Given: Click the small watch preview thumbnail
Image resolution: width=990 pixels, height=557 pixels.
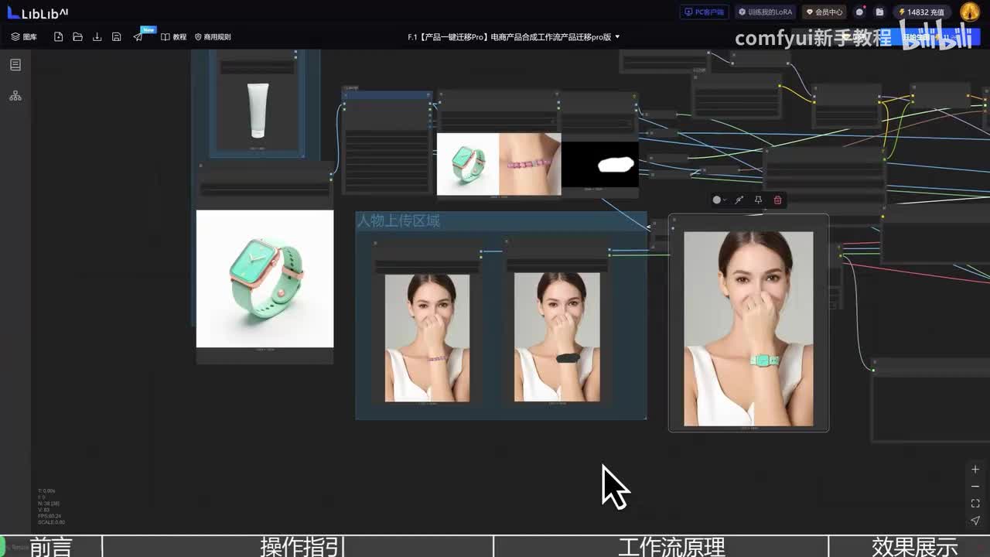Looking at the screenshot, I should pos(468,164).
